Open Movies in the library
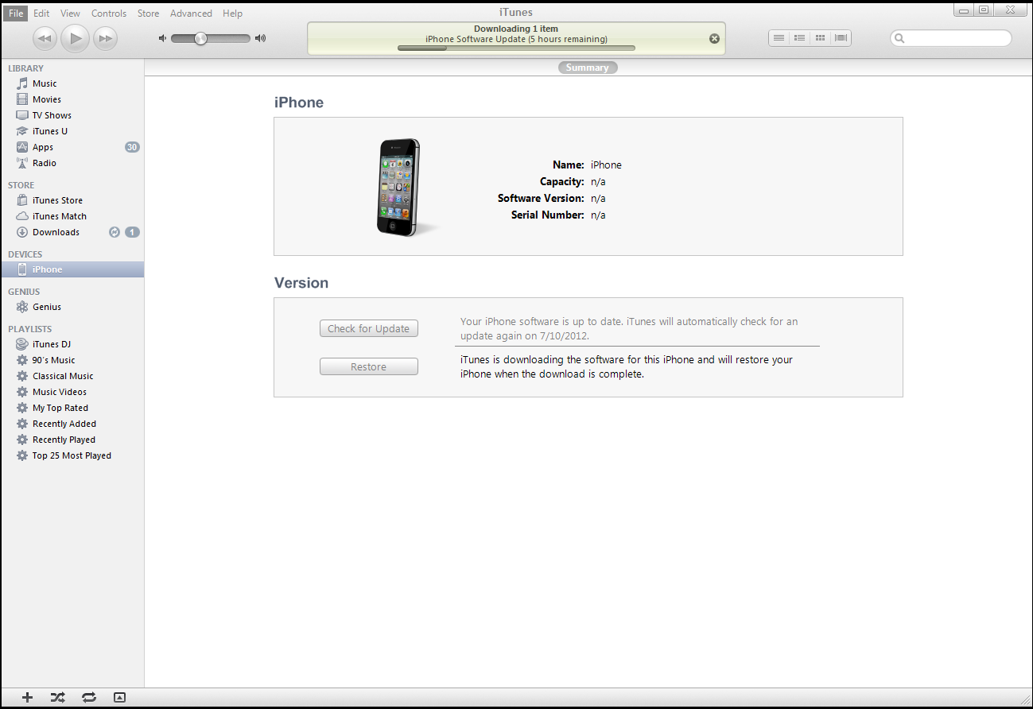Image resolution: width=1033 pixels, height=709 pixels. coord(72,99)
